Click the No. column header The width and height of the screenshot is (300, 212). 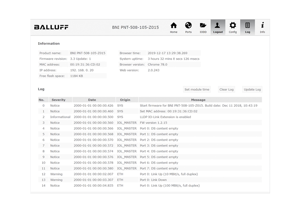click(43, 100)
